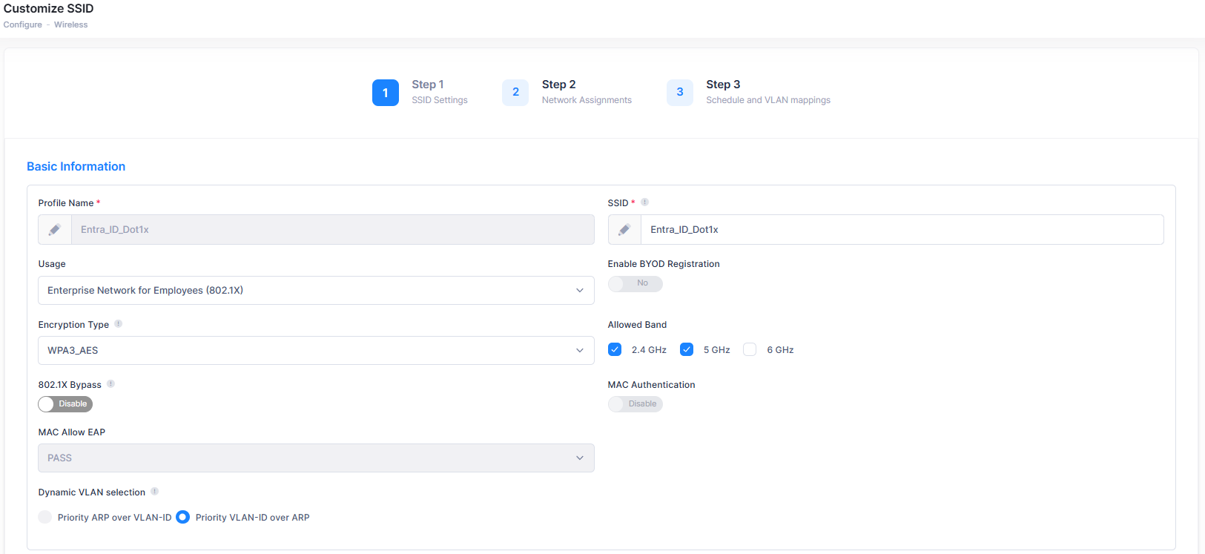This screenshot has width=1205, height=554.
Task: Open the MAC Allow EAP dropdown
Action: coord(316,458)
